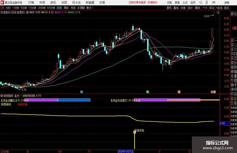Screen dimensions: 237x153
Task: Switch to the 1分钟 period tab
Action: click(x=16, y=8)
